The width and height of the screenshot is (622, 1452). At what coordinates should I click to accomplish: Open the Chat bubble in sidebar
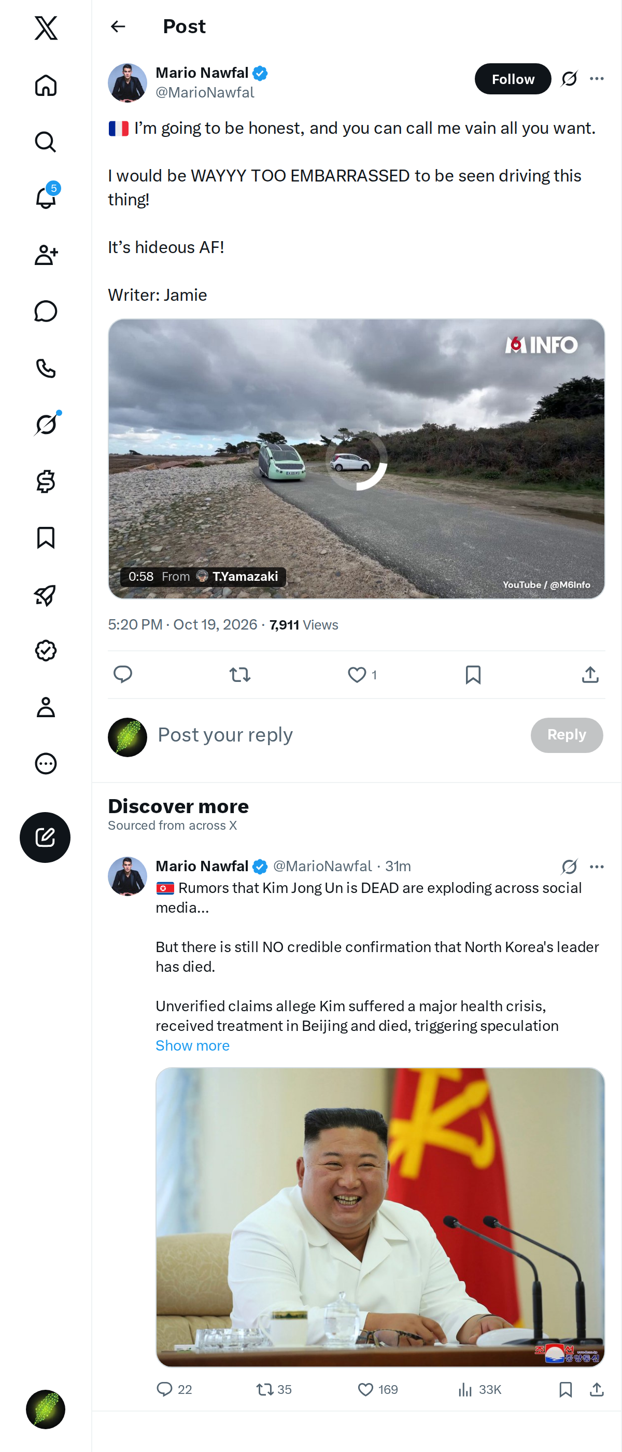click(x=46, y=311)
